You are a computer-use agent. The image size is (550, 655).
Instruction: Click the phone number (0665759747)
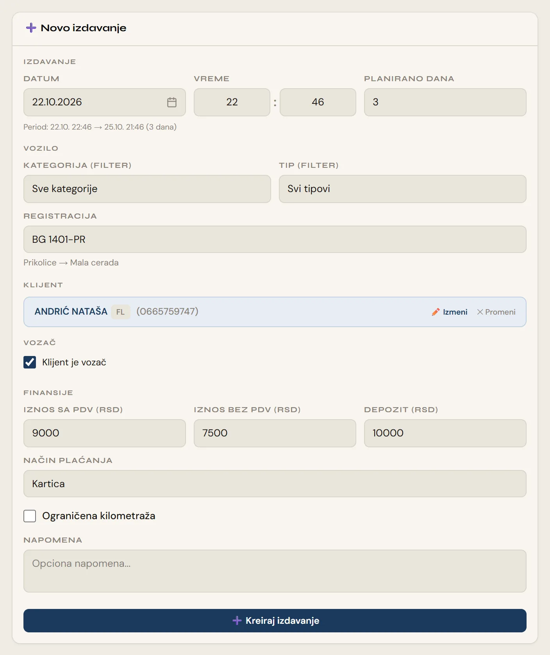pyautogui.click(x=167, y=311)
